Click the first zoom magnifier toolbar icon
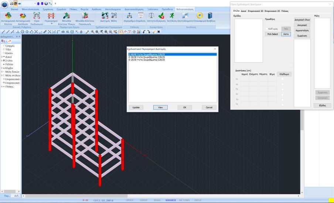 pos(92,32)
